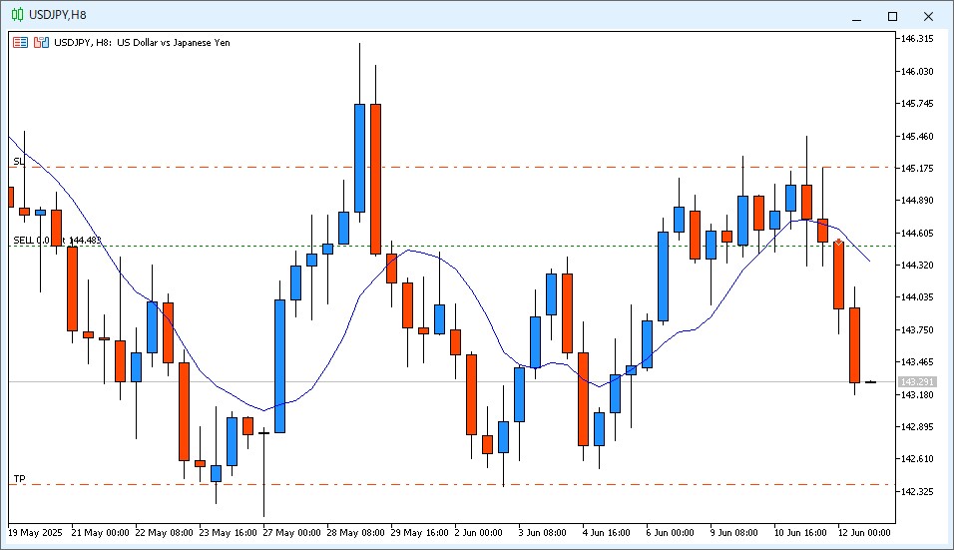Click the 144.605 price scale label
This screenshot has width=954, height=550.
tap(917, 233)
